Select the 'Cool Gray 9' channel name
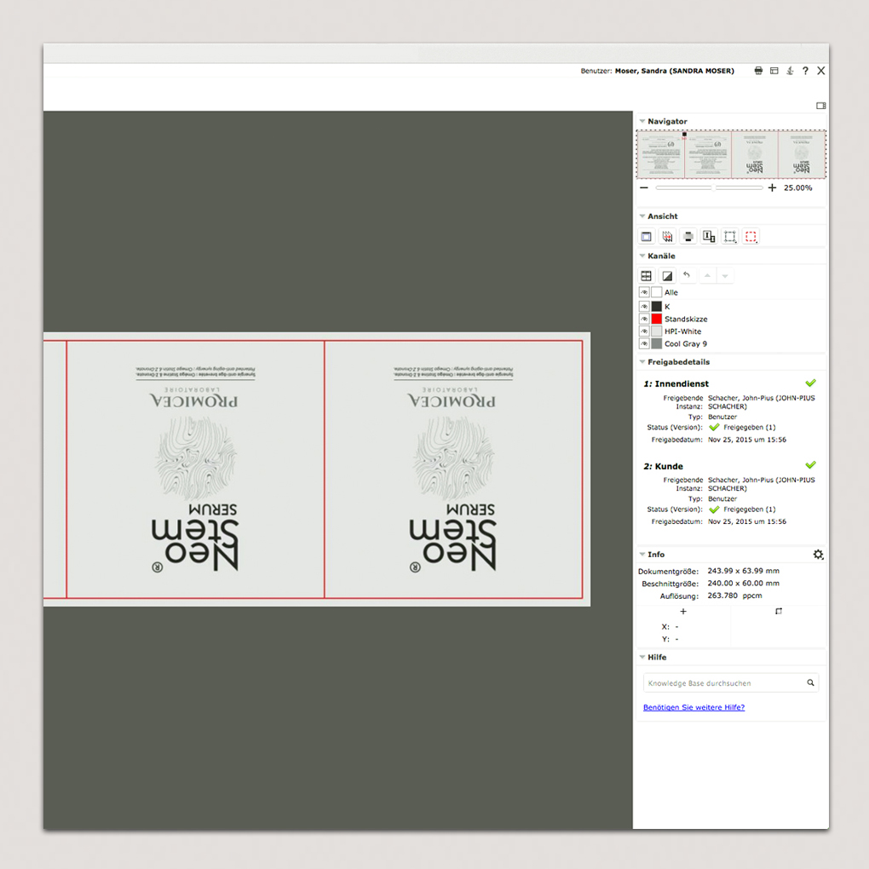The width and height of the screenshot is (869, 869). (x=686, y=343)
